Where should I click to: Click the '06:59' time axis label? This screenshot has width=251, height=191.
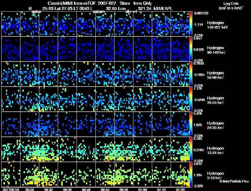tap(124, 189)
